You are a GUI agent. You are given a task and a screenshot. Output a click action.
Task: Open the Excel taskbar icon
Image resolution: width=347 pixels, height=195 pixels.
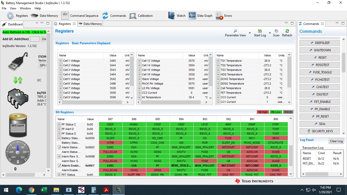(43, 190)
